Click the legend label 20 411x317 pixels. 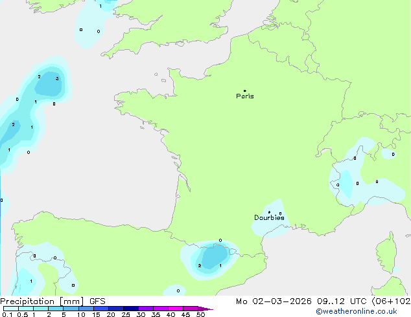111,314
